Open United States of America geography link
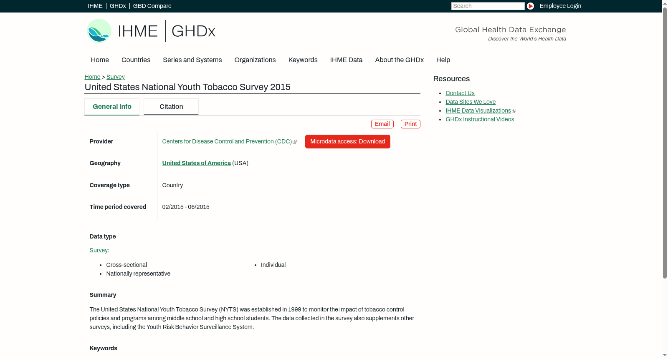 click(x=196, y=163)
